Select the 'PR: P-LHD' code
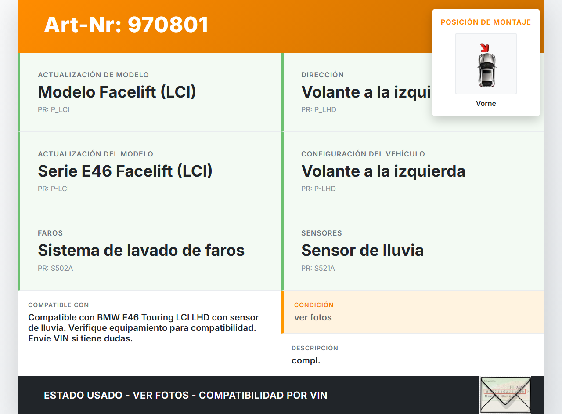562x414 pixels. (x=318, y=189)
